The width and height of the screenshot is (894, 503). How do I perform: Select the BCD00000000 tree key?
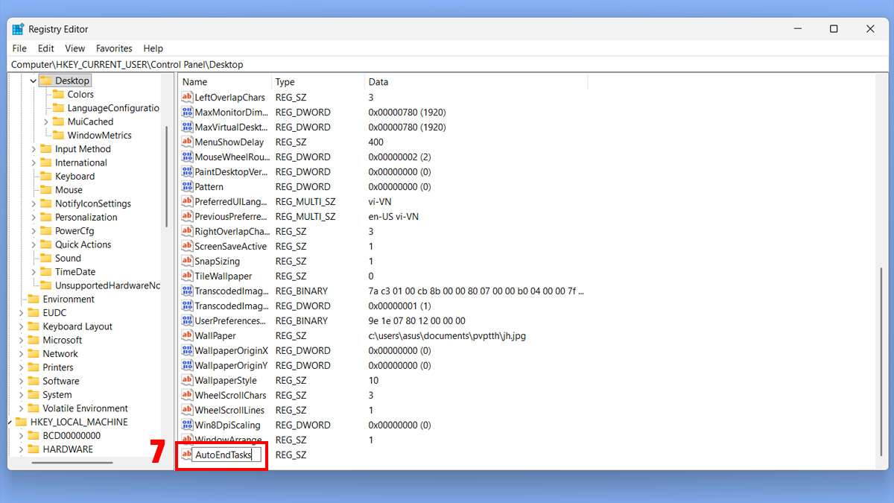[72, 436]
